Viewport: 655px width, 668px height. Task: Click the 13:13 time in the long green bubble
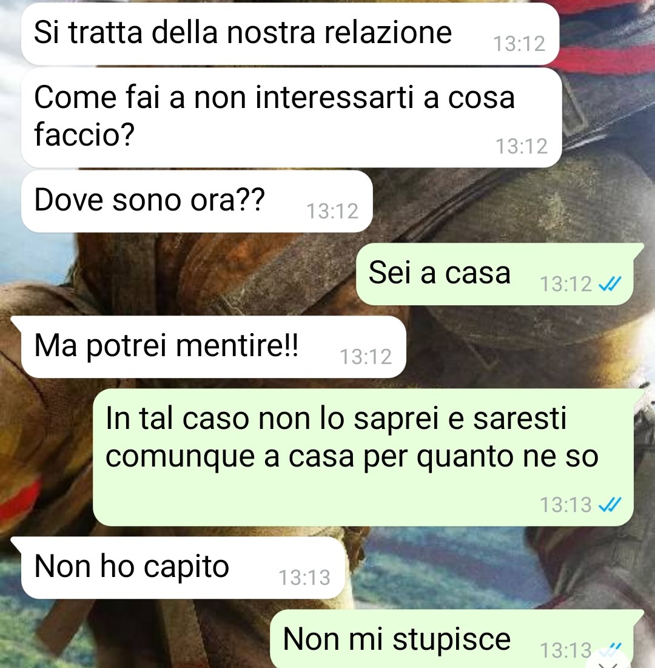tap(566, 505)
